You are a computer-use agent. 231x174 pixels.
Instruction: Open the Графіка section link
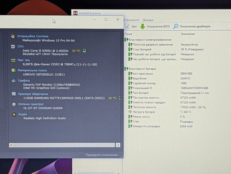[x=24, y=81]
